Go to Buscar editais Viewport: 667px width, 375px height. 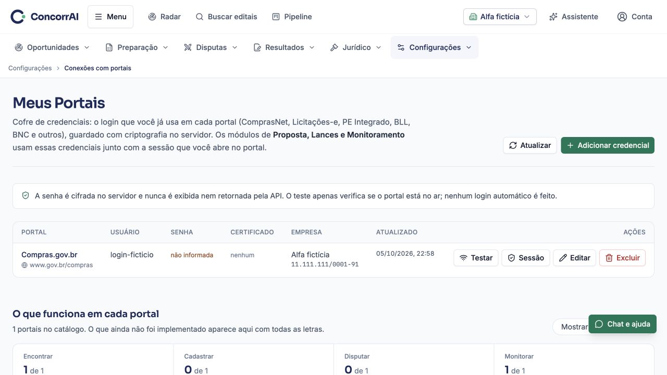[226, 17]
